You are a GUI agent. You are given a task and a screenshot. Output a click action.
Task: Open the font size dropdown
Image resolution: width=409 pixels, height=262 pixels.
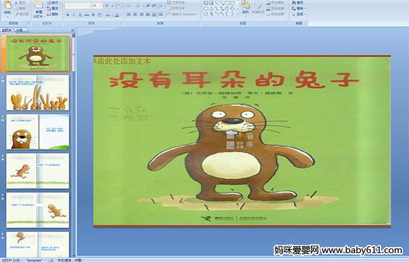pyautogui.click(x=101, y=5)
